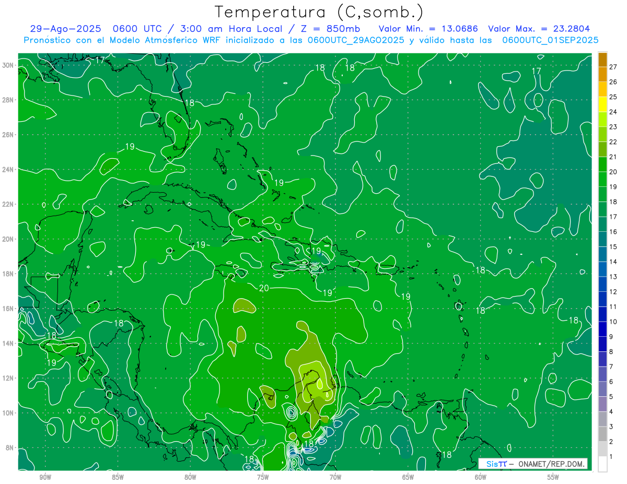Click the 70W longitude axis label

tap(335, 477)
